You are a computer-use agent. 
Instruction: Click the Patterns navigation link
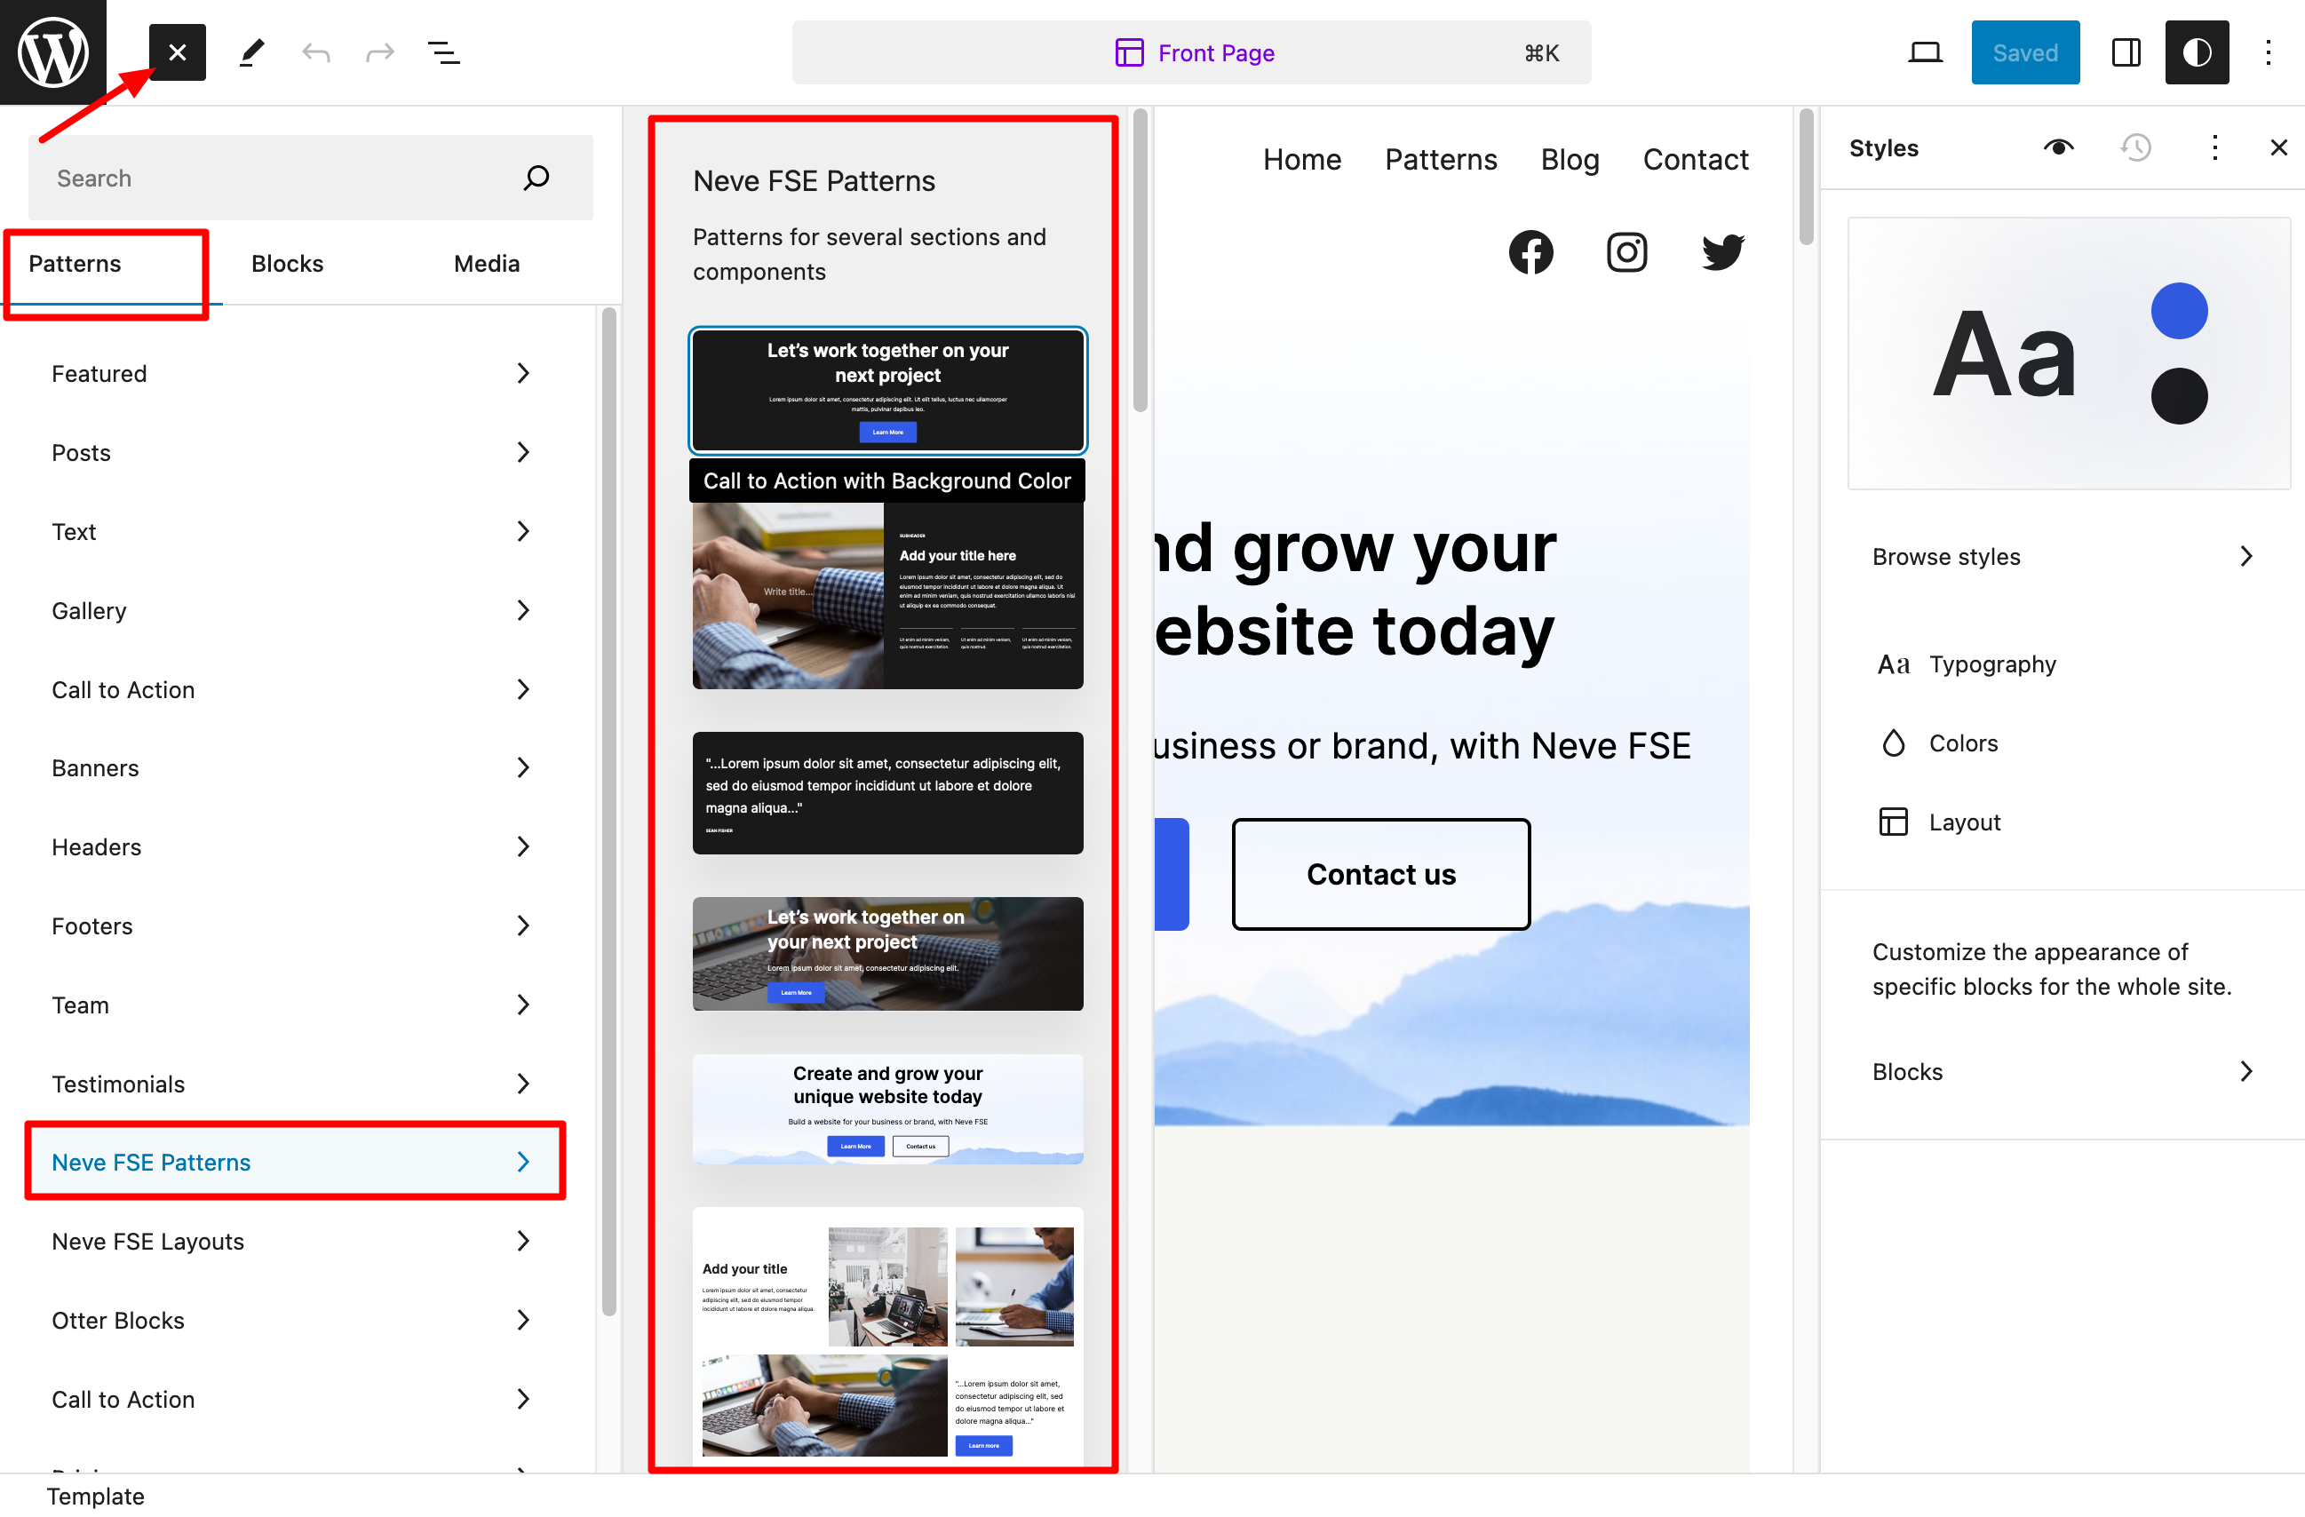click(x=1440, y=159)
